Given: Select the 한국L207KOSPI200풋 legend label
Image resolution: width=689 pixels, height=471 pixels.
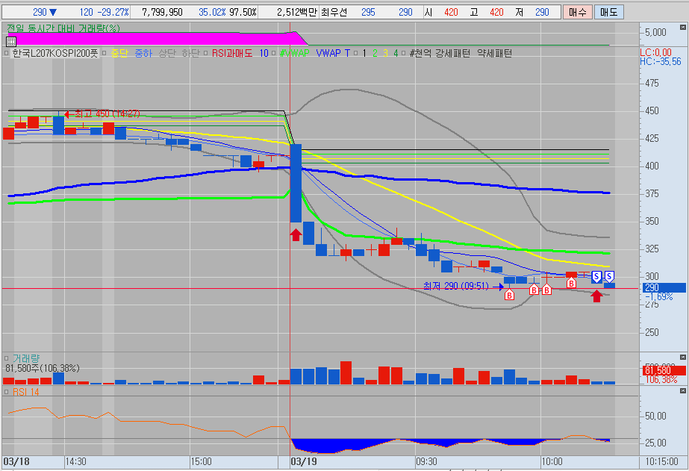Looking at the screenshot, I should click(x=55, y=53).
